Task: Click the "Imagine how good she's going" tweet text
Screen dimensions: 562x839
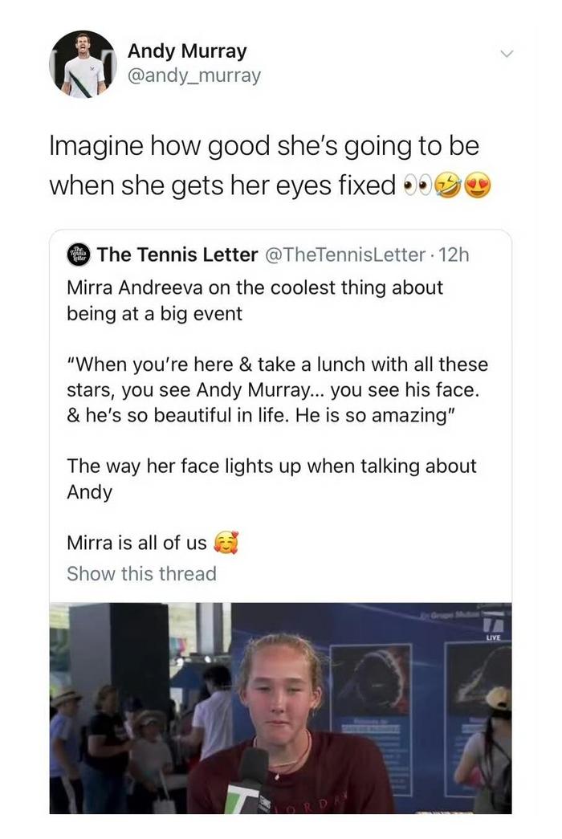Action: pyautogui.click(x=264, y=147)
